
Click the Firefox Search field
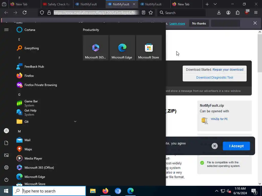tap(181, 13)
